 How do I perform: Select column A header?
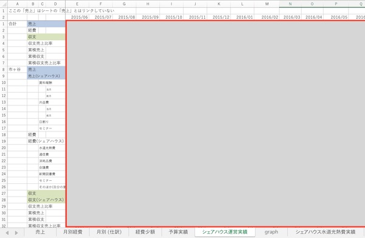point(17,4)
